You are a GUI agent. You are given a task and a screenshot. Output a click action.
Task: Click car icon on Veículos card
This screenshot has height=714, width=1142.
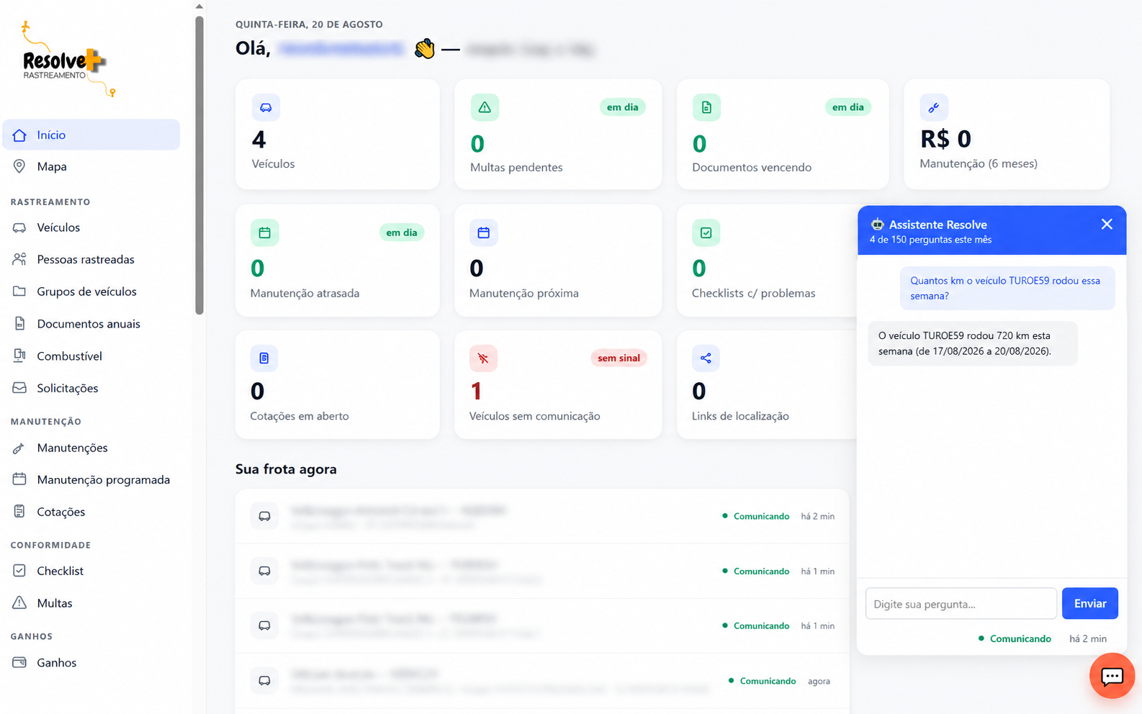click(x=266, y=107)
